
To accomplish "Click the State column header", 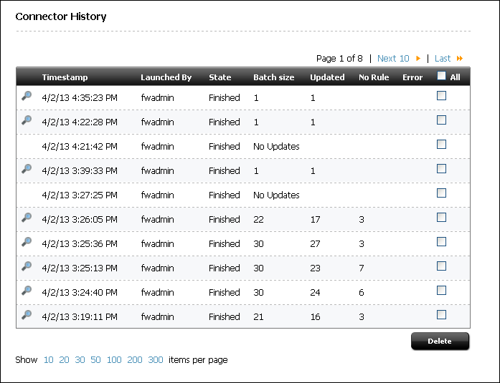I will tap(220, 77).
